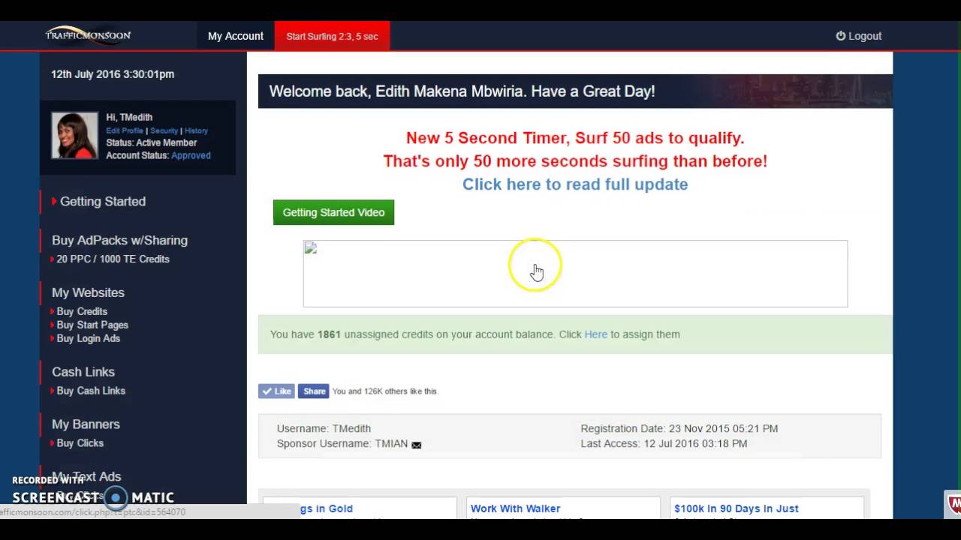Click envelope icon next to TMIAN

click(x=416, y=445)
